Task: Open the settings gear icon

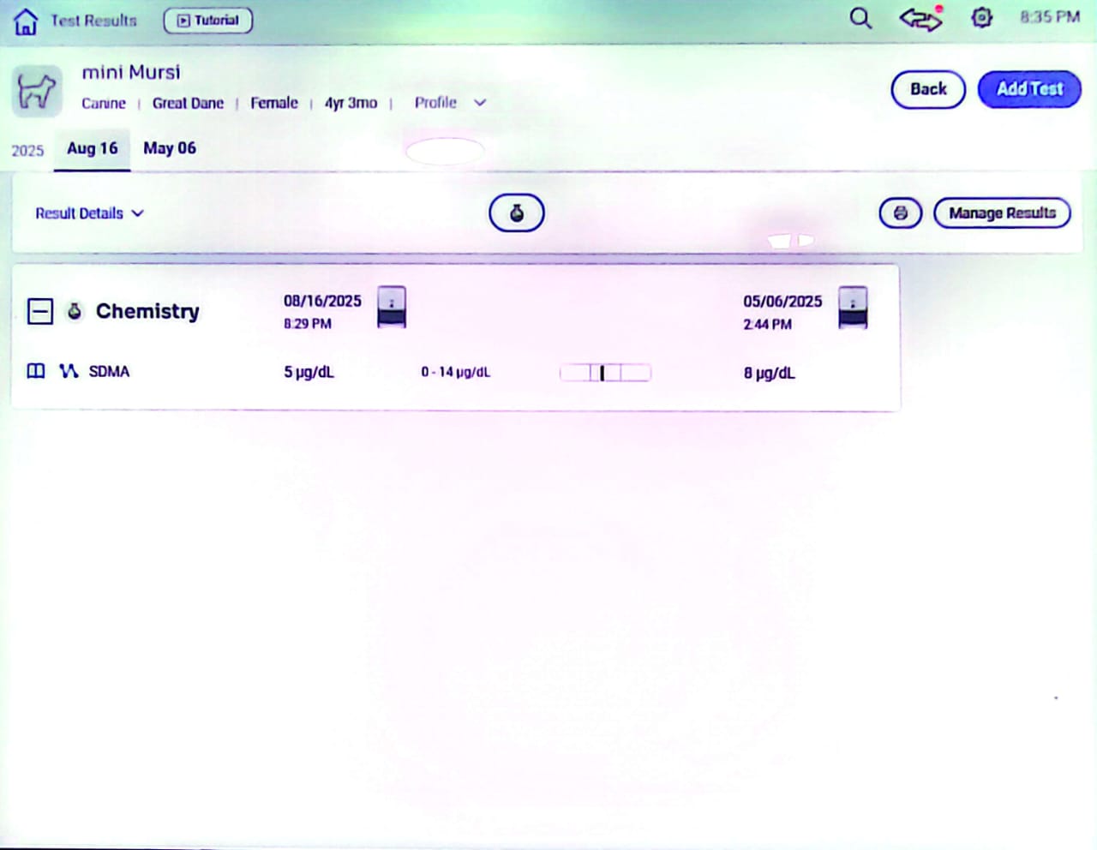Action: (981, 18)
